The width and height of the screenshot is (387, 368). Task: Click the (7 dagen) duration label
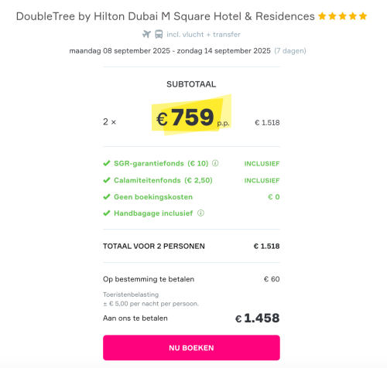point(290,51)
